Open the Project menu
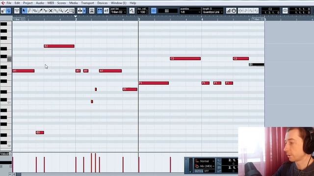Screen dimensions: 314x176 pyautogui.click(x=28, y=3)
